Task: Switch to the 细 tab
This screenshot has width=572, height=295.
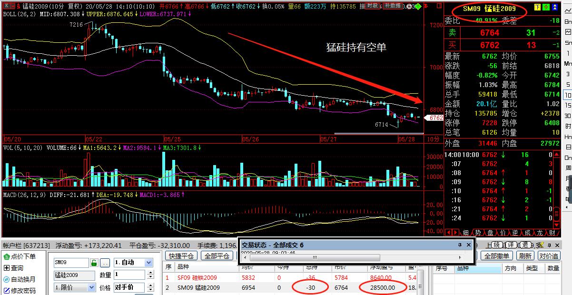Action: pyautogui.click(x=465, y=233)
